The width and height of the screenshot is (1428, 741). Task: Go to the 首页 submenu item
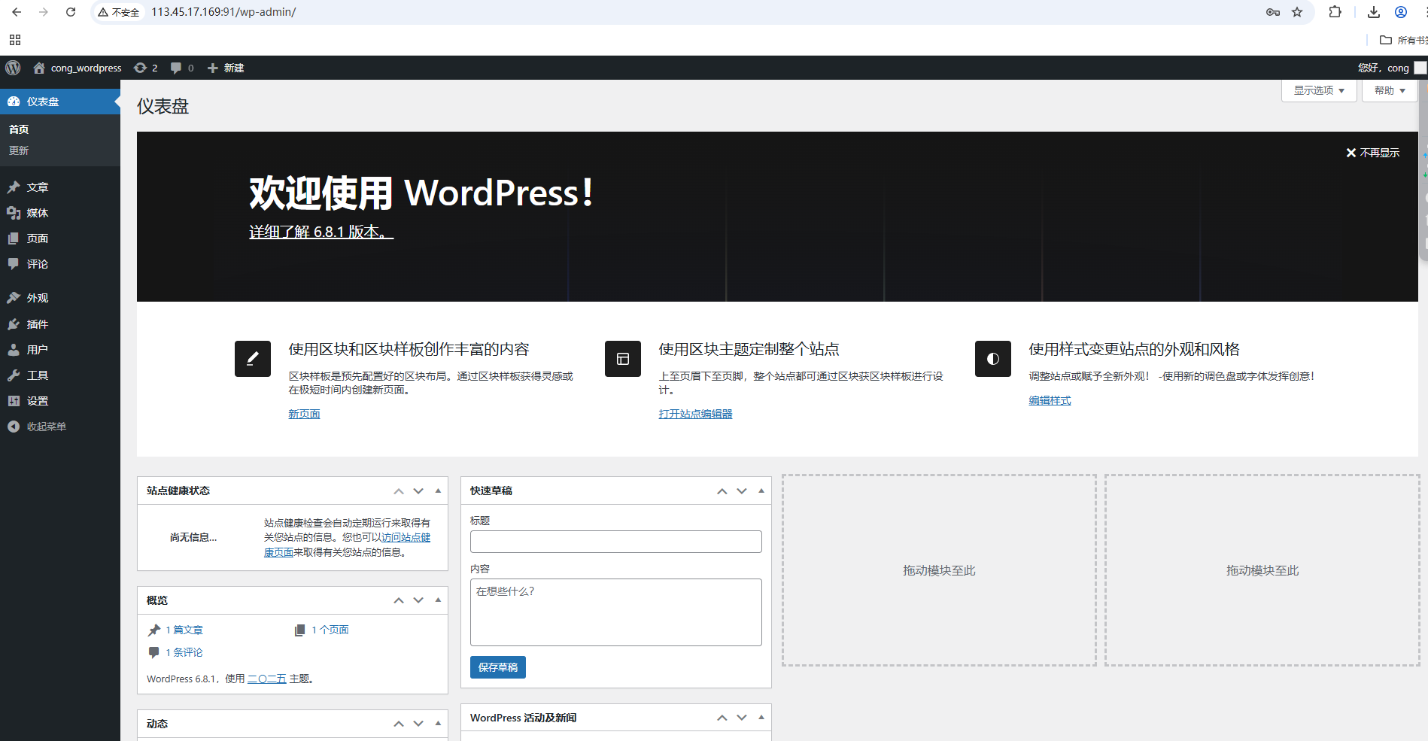19,129
